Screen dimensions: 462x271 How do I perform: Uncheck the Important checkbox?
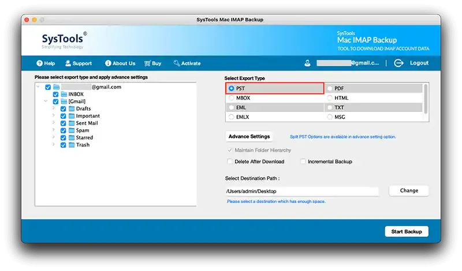[x=64, y=116]
